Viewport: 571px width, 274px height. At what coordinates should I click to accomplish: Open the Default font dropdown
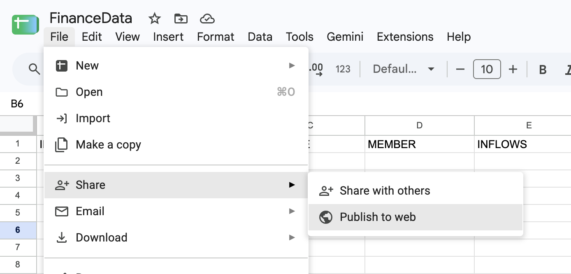point(404,69)
